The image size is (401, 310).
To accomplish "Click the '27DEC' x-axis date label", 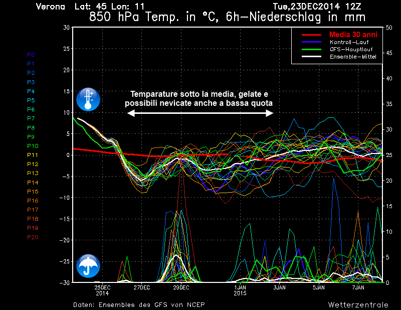I will pos(142,287).
